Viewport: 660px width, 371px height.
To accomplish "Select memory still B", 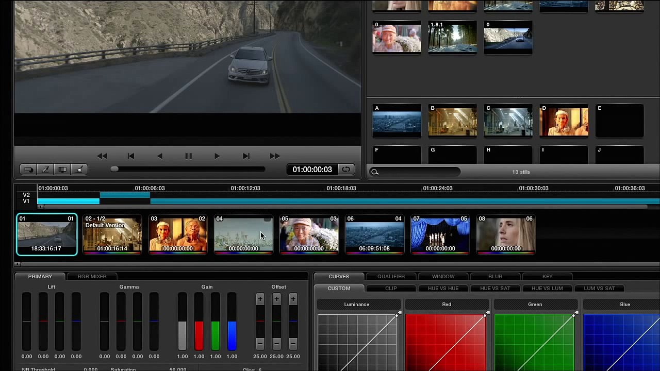I will [452, 121].
